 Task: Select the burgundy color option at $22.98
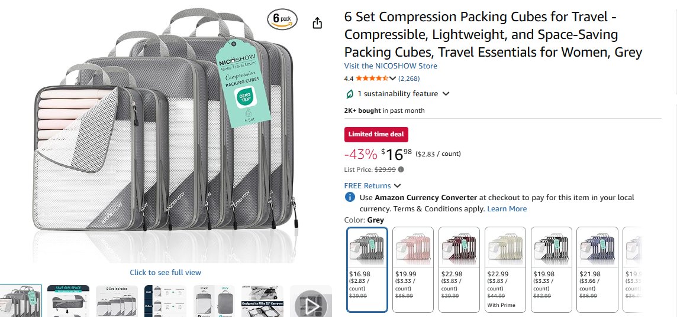(459, 269)
